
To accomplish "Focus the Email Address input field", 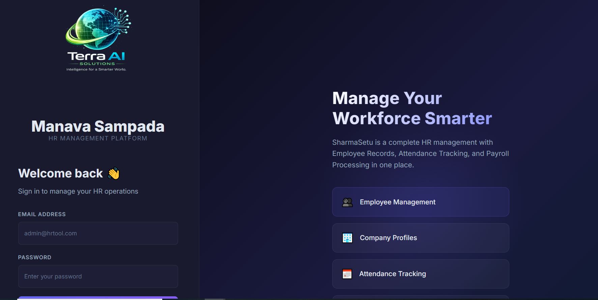I will [x=98, y=233].
